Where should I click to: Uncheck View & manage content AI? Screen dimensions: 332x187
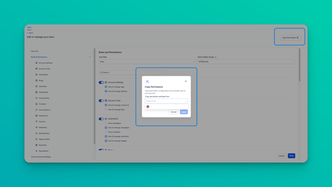(106, 105)
